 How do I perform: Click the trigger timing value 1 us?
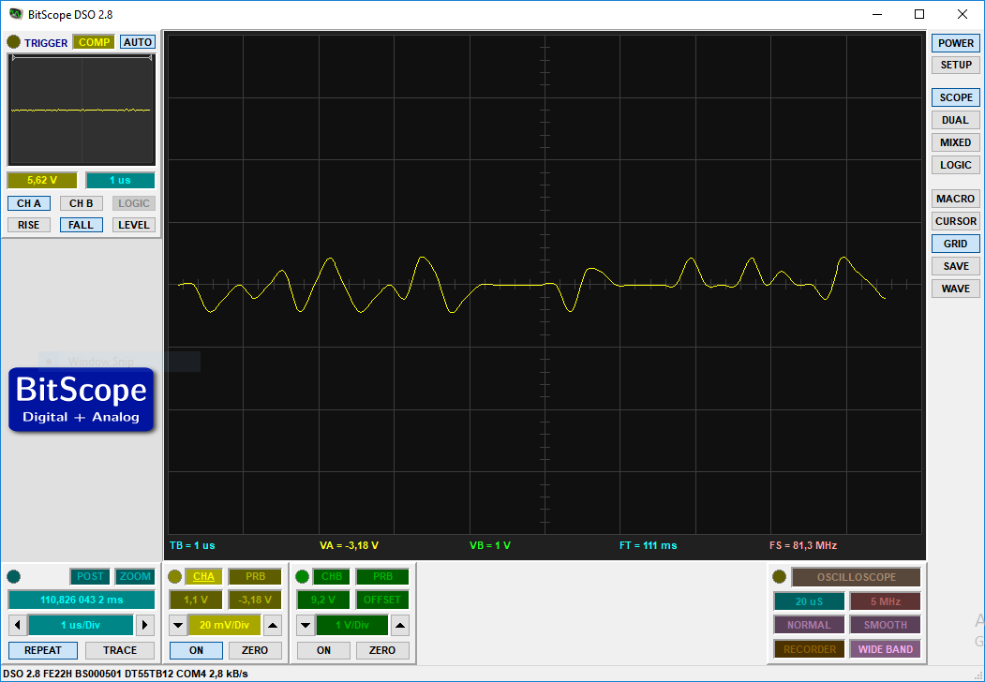120,180
